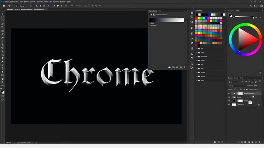Select the Hand tool
264x148 pixels.
pos(2,79)
